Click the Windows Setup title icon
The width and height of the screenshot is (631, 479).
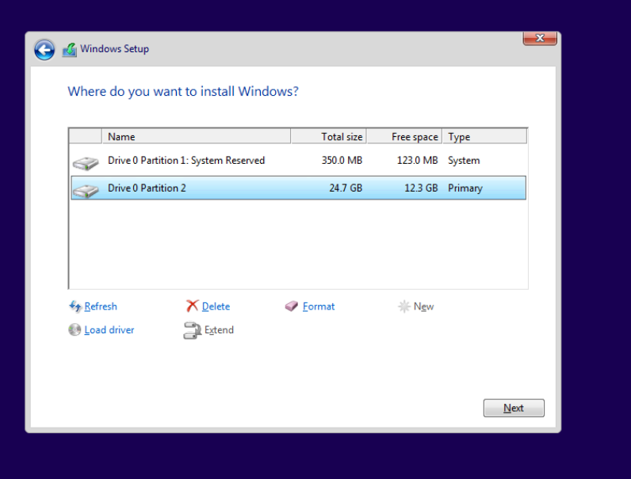click(69, 50)
